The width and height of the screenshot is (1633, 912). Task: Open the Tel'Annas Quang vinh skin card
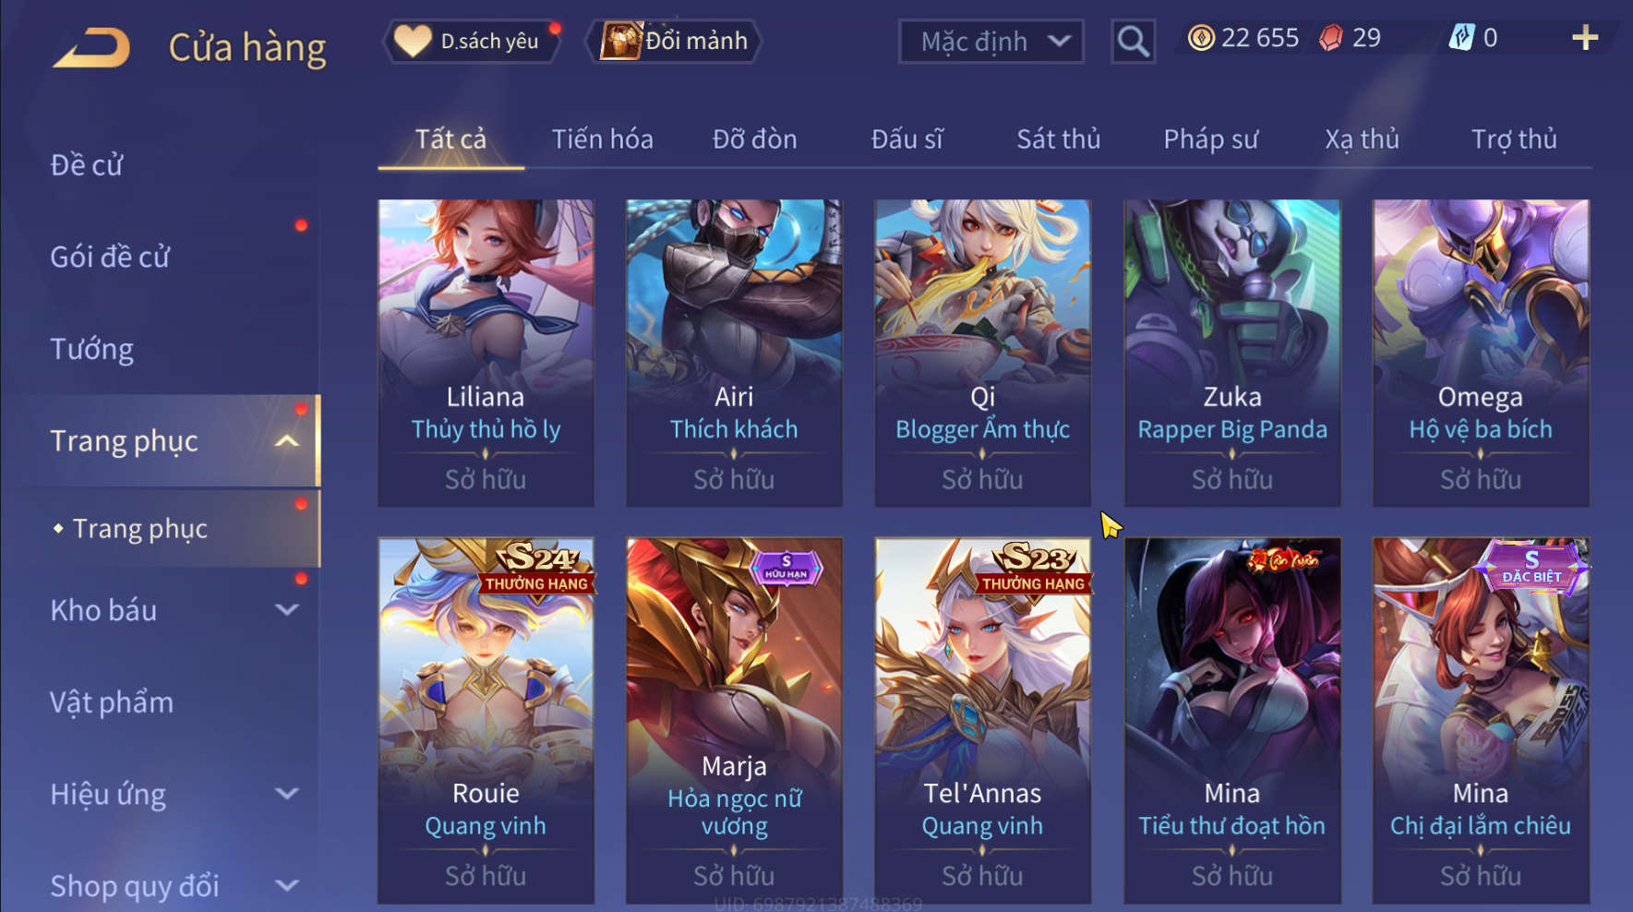coord(982,720)
